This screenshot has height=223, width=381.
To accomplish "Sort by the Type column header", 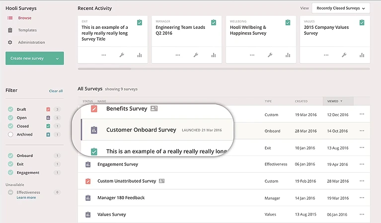I will pyautogui.click(x=268, y=101).
